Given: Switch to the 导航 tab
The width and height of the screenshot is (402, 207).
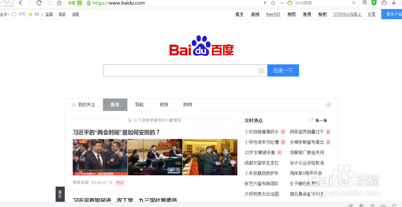Looking at the screenshot, I should (139, 105).
